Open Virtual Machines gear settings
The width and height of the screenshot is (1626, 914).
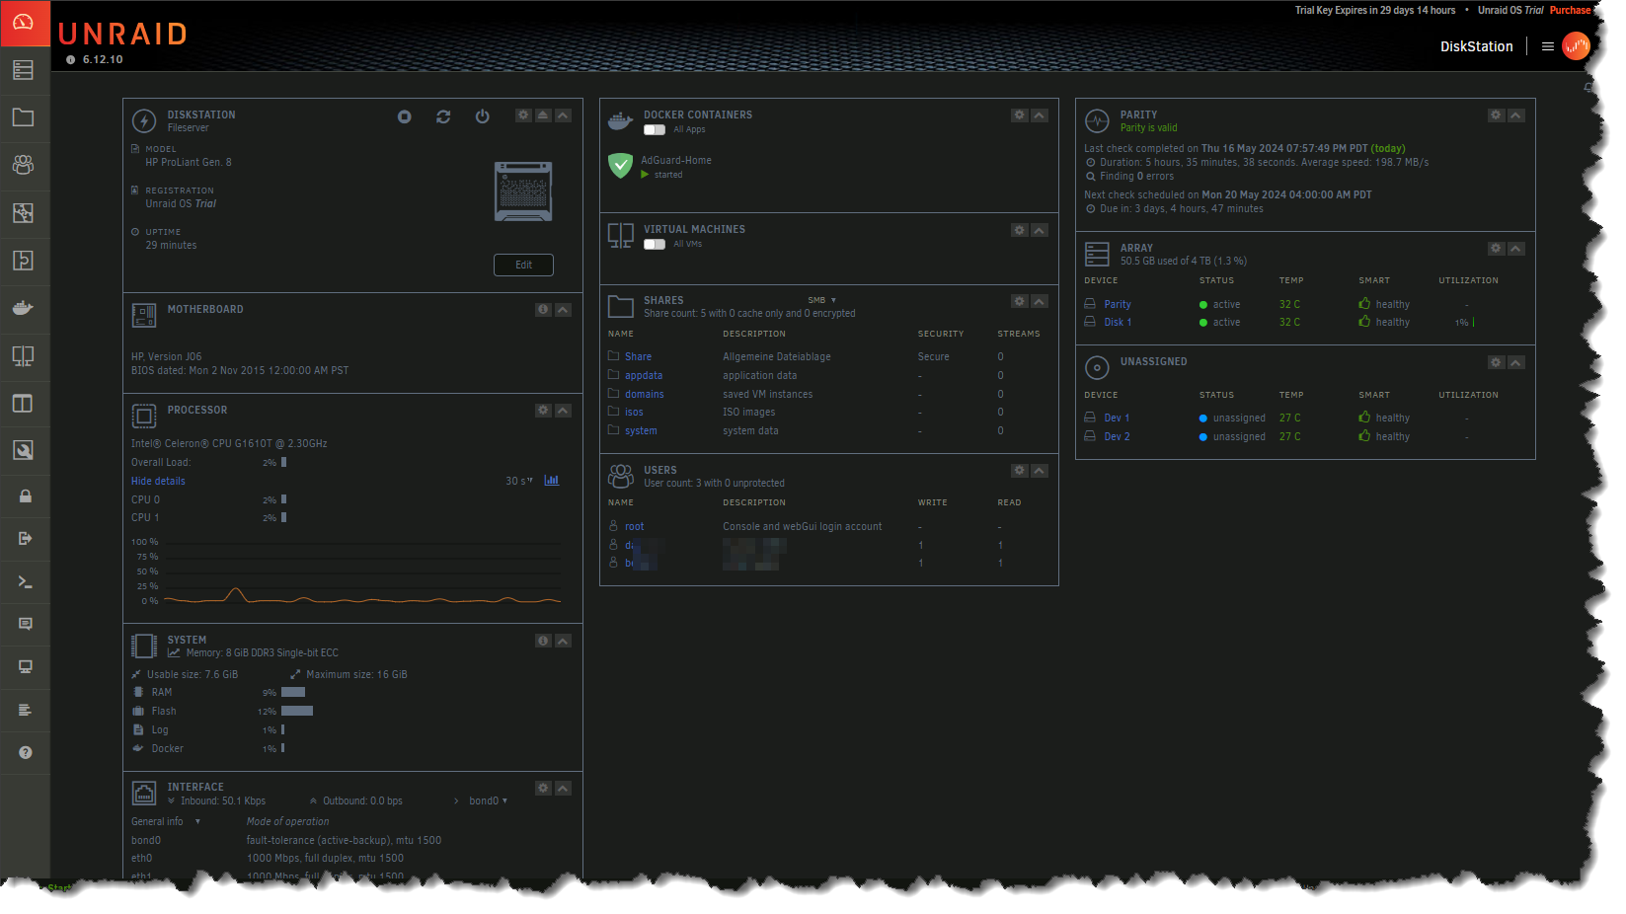click(x=1020, y=230)
